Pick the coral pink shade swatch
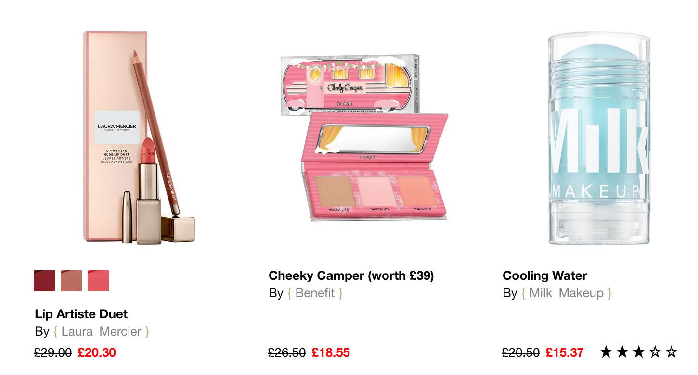698x375 pixels. tap(98, 281)
